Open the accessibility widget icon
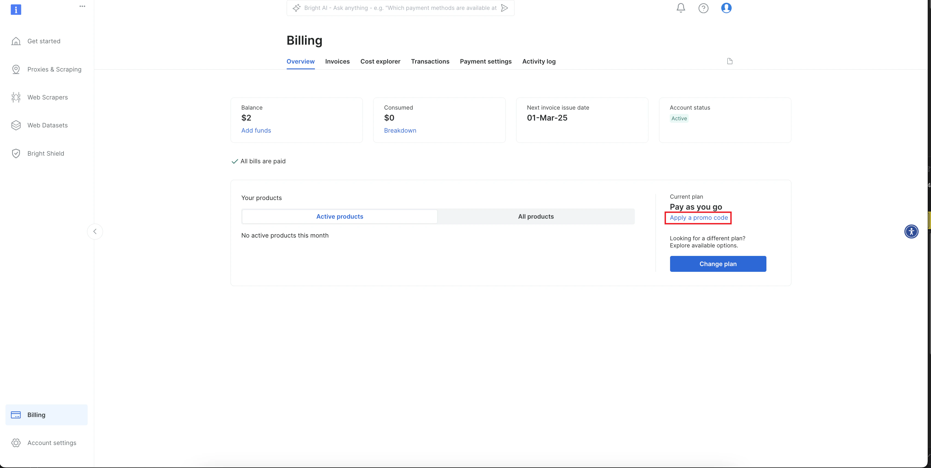 click(911, 232)
